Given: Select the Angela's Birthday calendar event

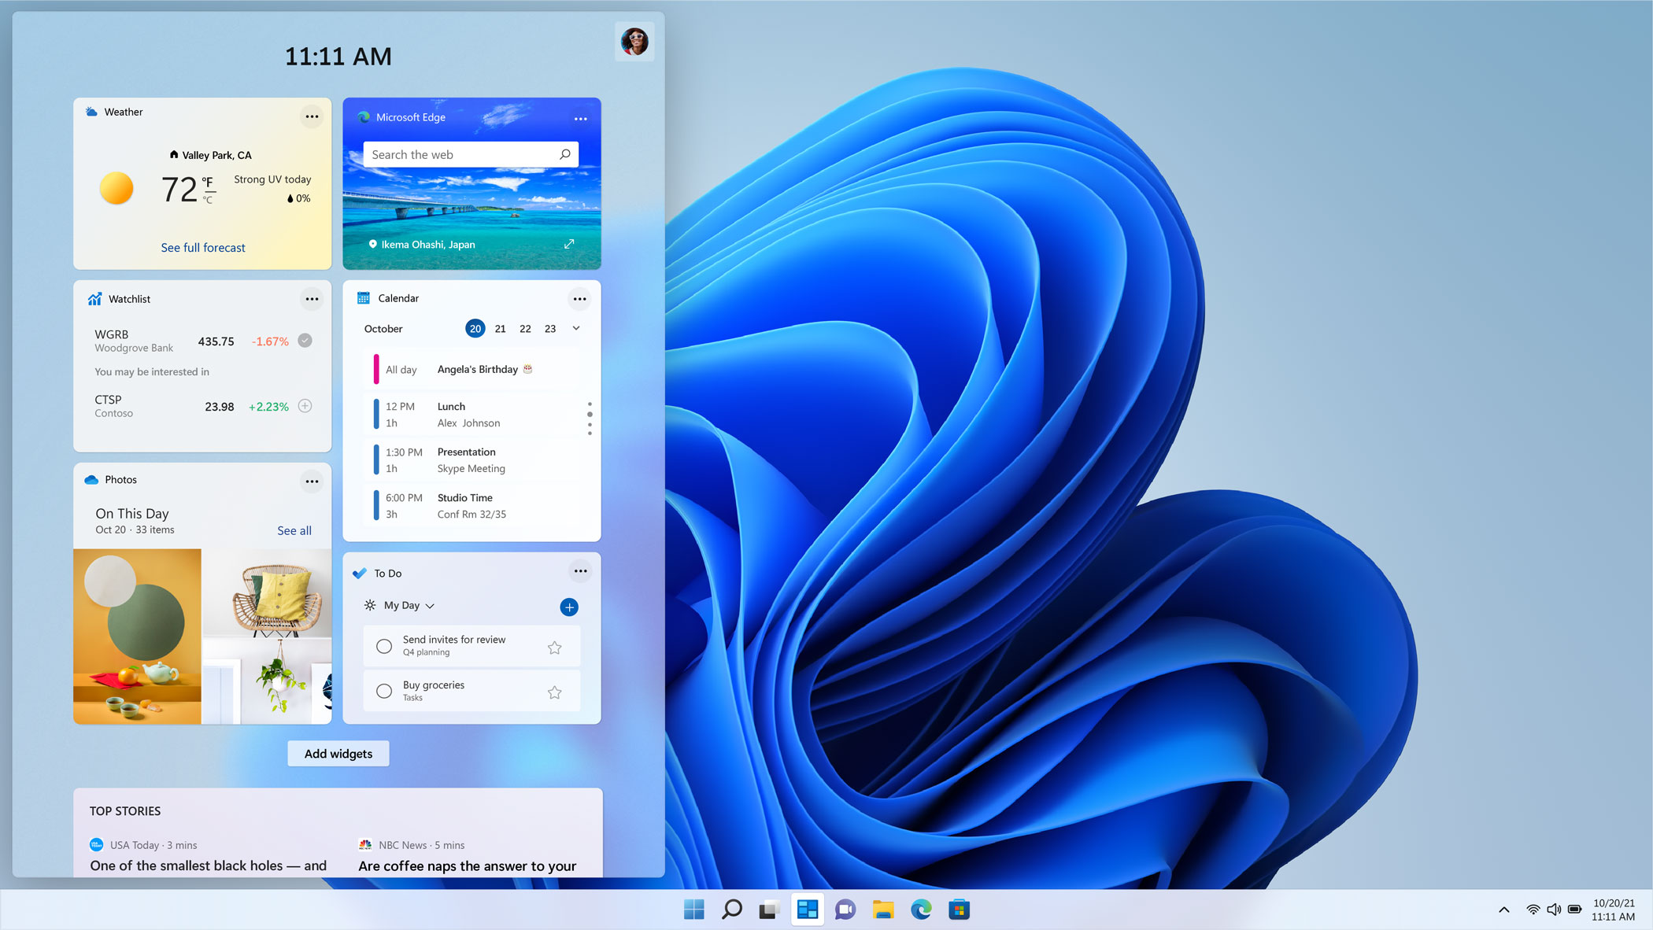Looking at the screenshot, I should point(478,368).
